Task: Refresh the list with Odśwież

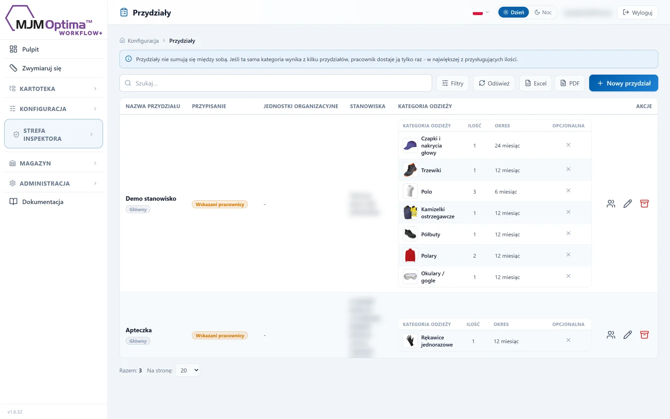Action: pyautogui.click(x=494, y=83)
